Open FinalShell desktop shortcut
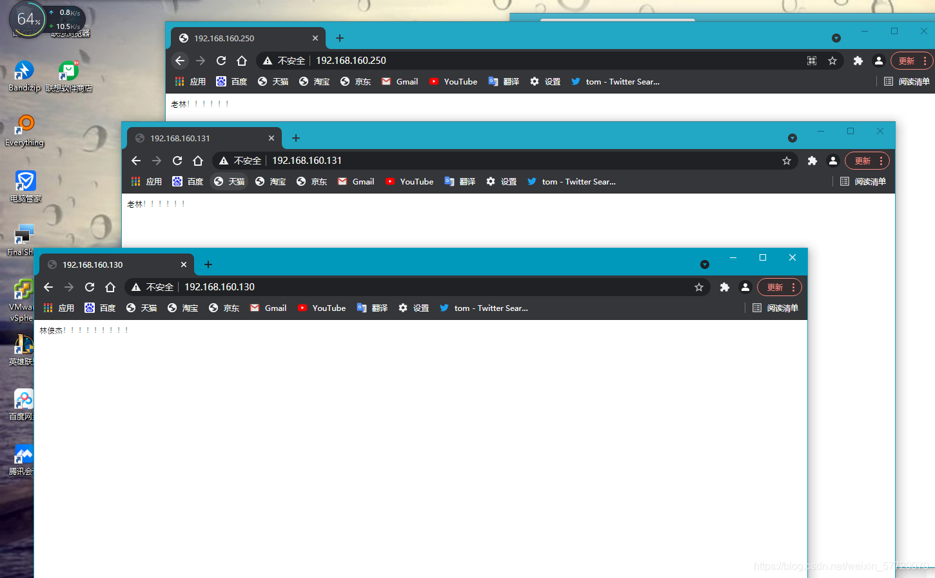This screenshot has height=578, width=935. [x=21, y=240]
